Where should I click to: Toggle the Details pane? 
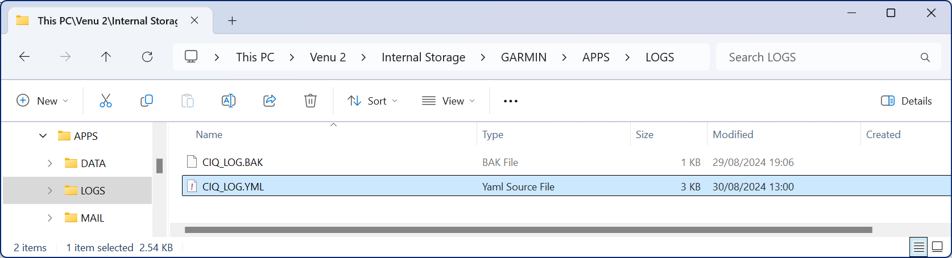(x=907, y=101)
